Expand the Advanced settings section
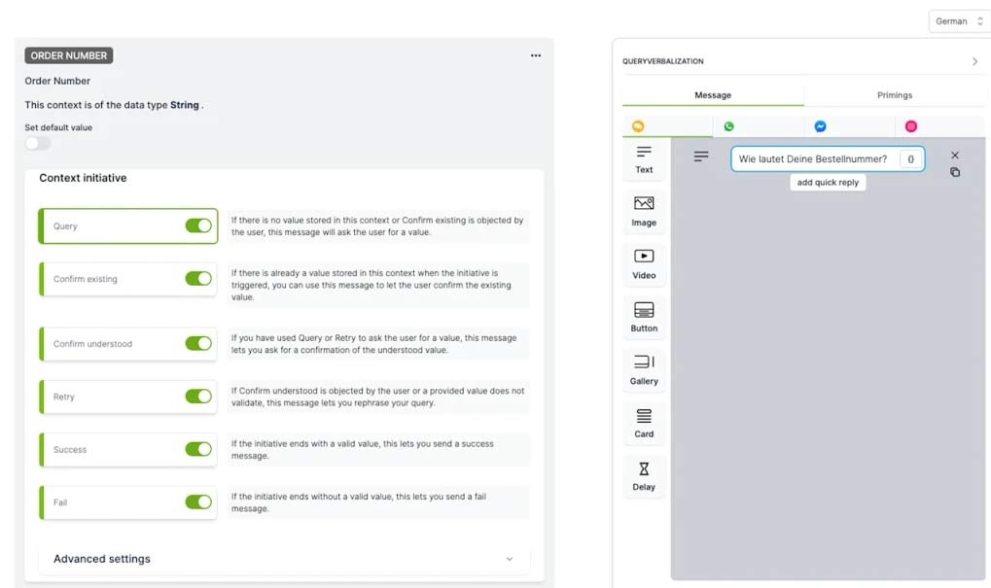Viewport: 991px width, 588px height. point(284,559)
